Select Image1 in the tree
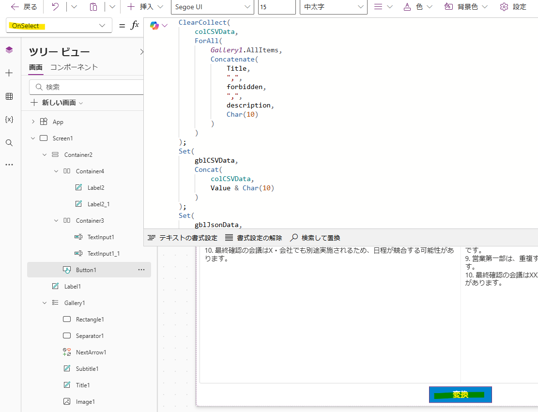The width and height of the screenshot is (538, 412). [x=85, y=402]
